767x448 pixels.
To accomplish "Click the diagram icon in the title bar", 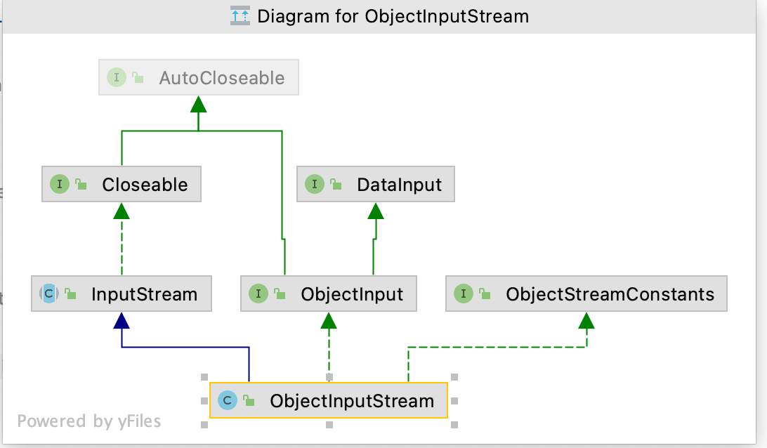I will click(240, 16).
